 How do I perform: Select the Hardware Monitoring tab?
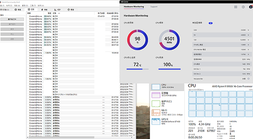134,7
